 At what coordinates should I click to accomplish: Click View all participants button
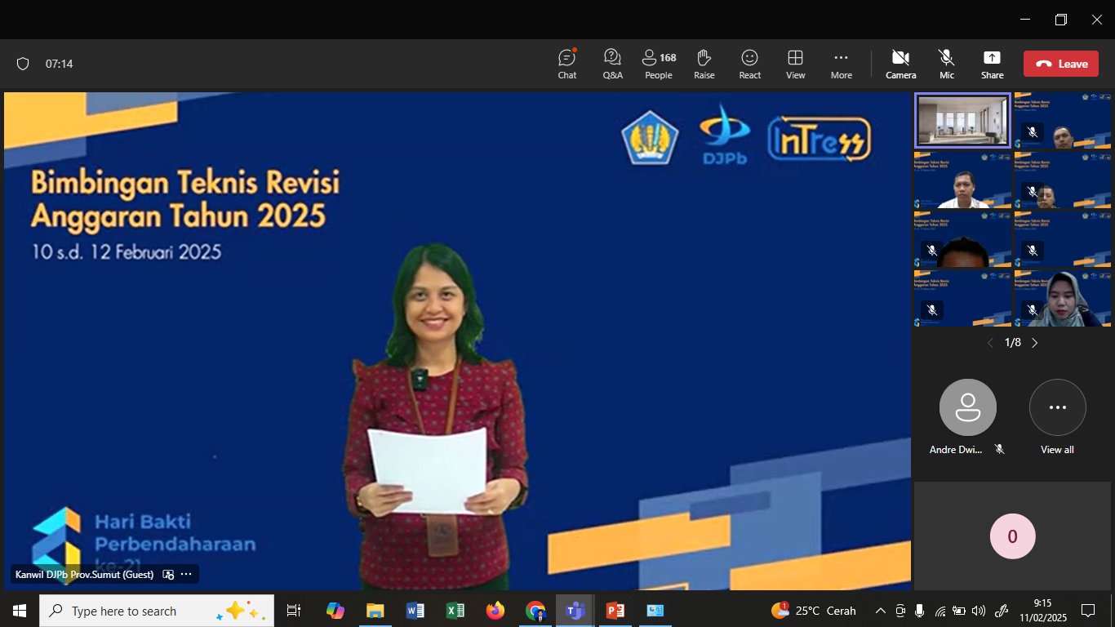(1057, 407)
